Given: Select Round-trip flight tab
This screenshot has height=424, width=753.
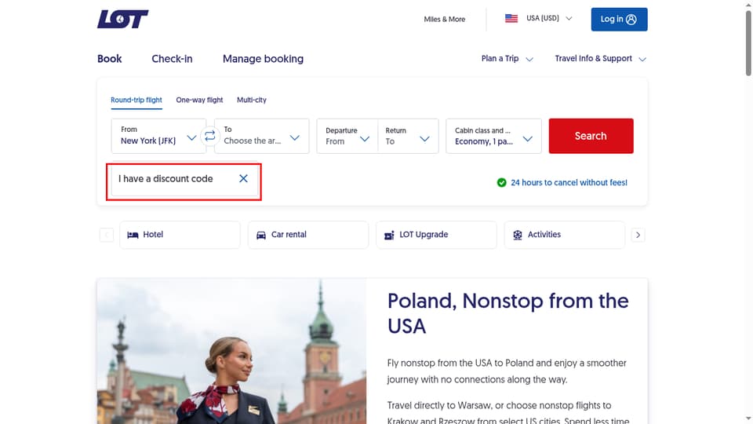Looking at the screenshot, I should (x=136, y=100).
